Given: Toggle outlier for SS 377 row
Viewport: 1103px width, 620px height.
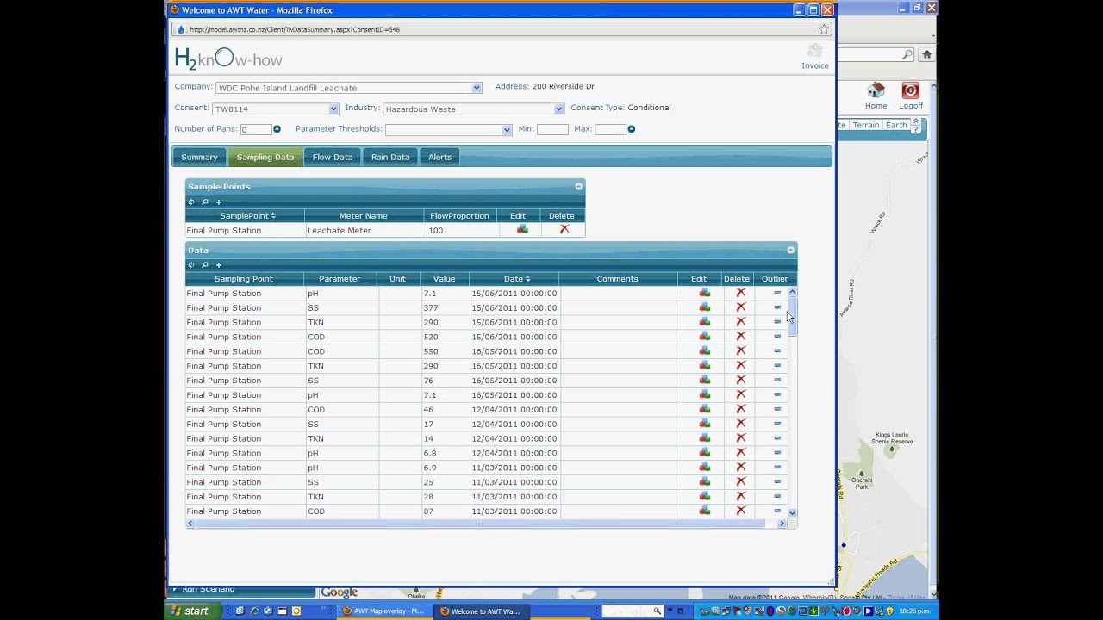Looking at the screenshot, I should (777, 307).
